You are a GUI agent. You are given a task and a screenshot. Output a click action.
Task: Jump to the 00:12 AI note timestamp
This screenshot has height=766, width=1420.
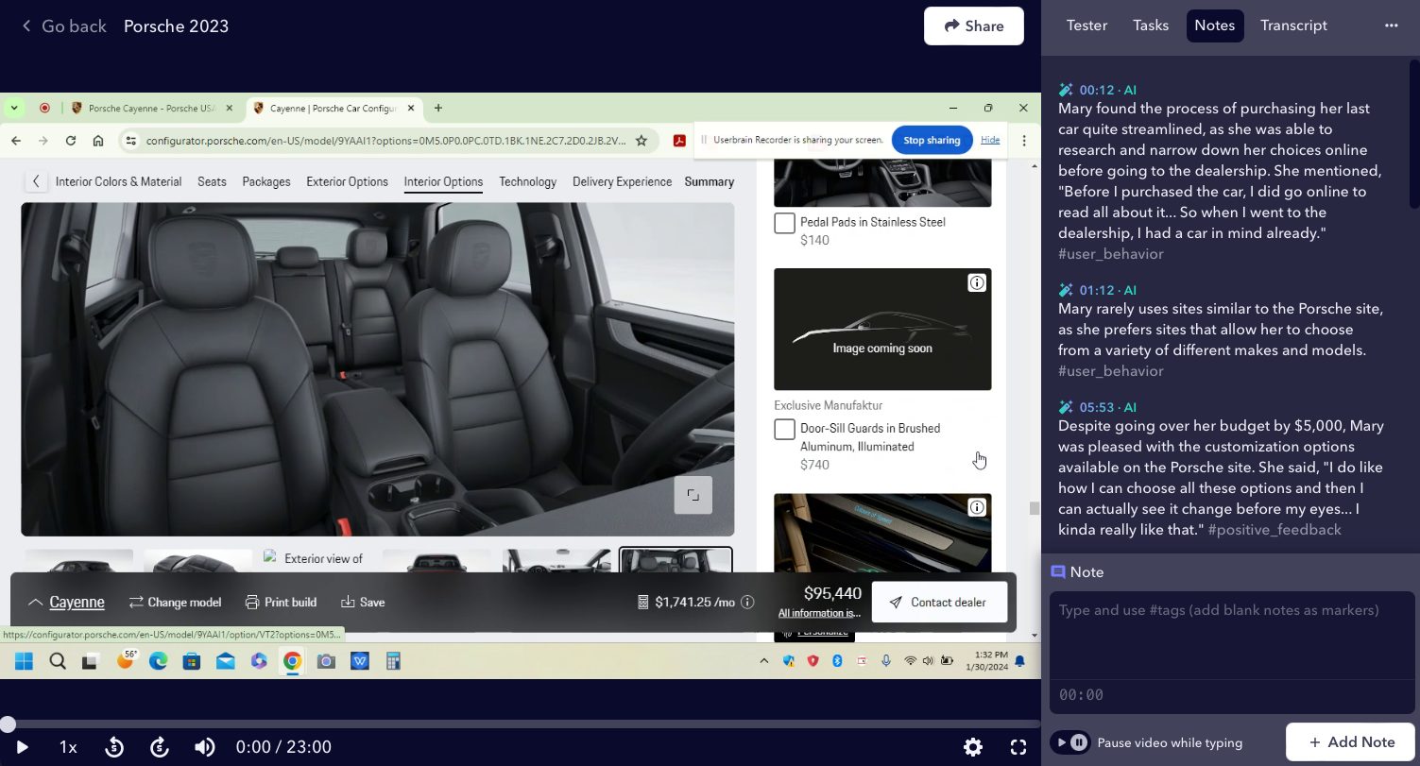point(1096,90)
